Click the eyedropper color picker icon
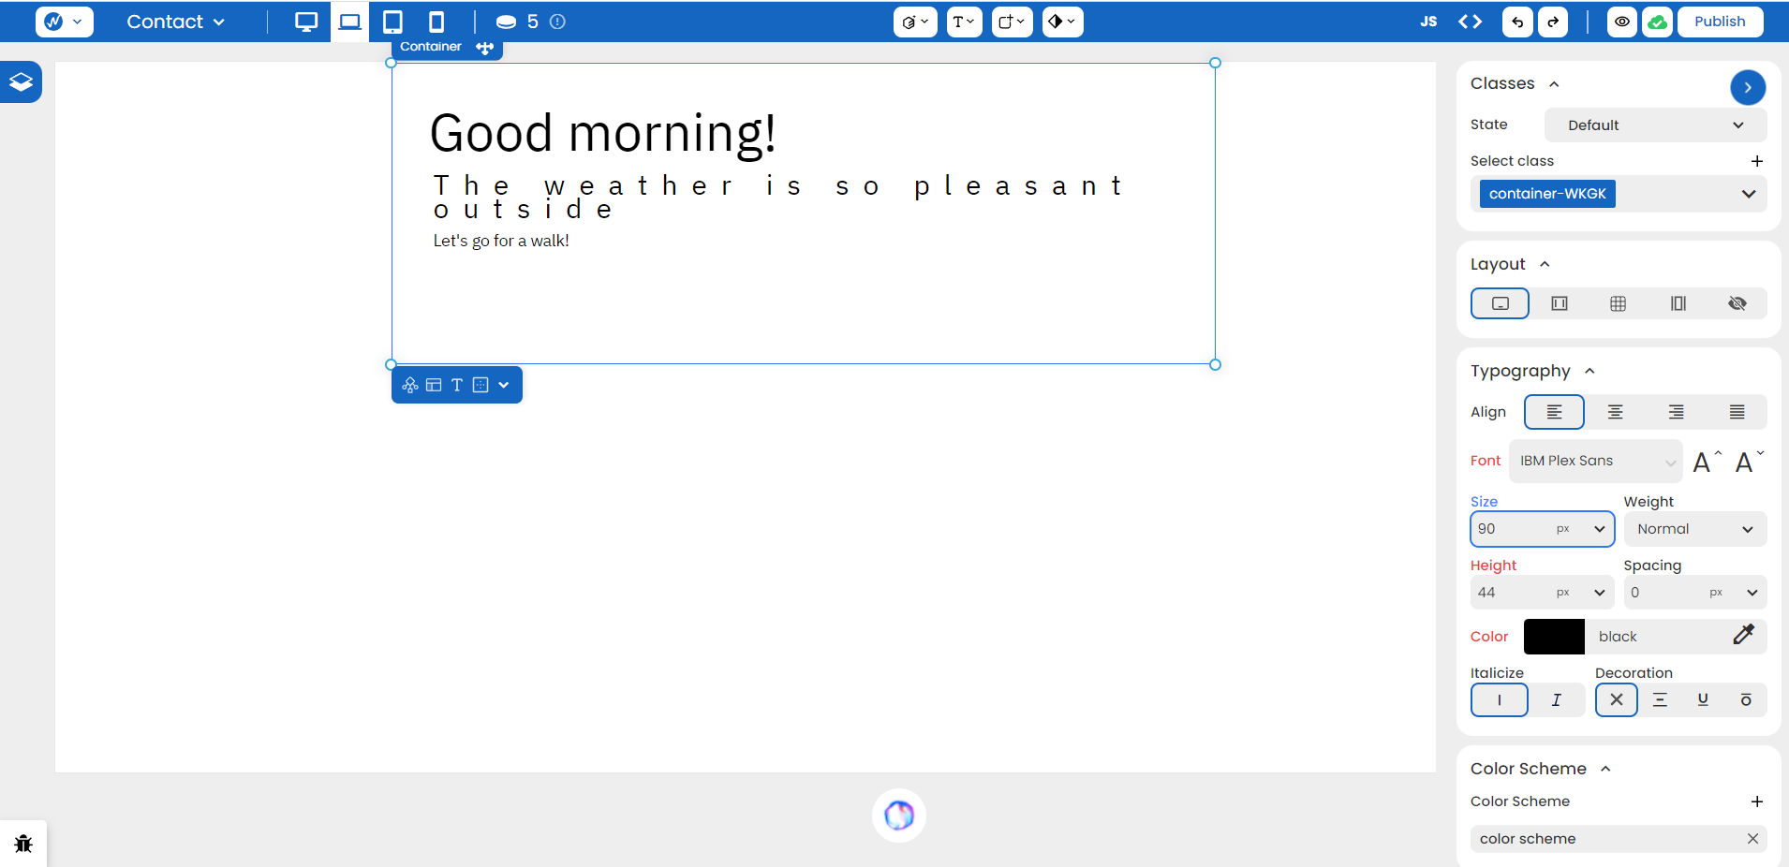1789x867 pixels. tap(1743, 636)
